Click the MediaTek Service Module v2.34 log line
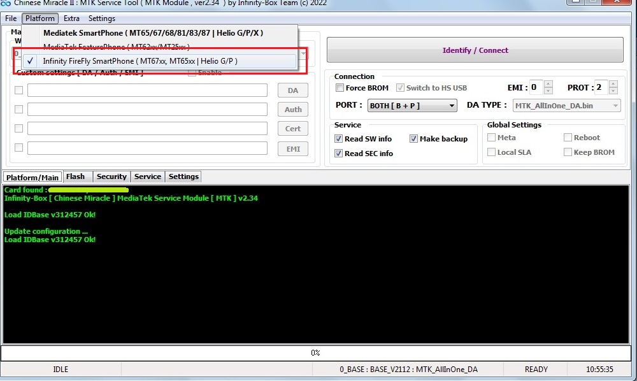The width and height of the screenshot is (637, 381). pos(131,198)
